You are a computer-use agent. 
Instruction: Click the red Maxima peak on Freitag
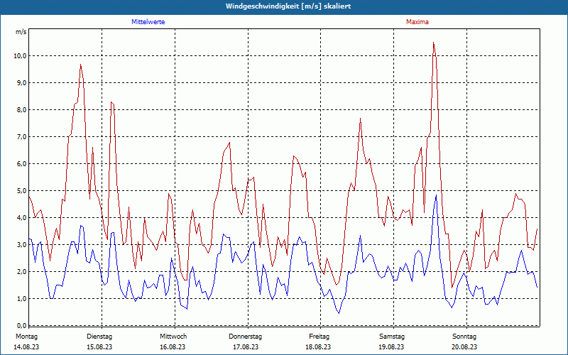coord(361,119)
